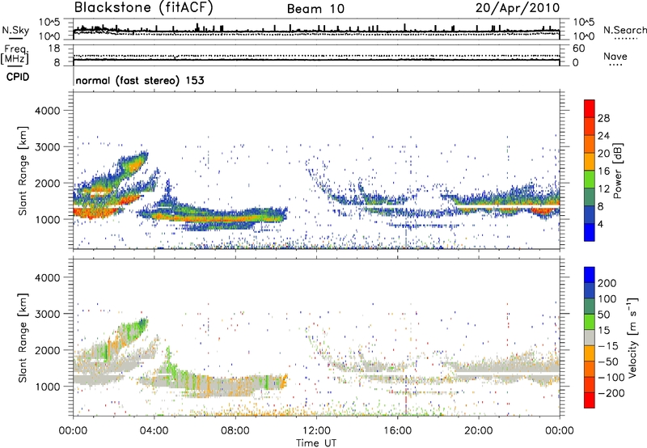Image resolution: width=647 pixels, height=448 pixels.
Task: Click the "Slant Range [km]" label of the Velocity panel
Action: (x=23, y=337)
